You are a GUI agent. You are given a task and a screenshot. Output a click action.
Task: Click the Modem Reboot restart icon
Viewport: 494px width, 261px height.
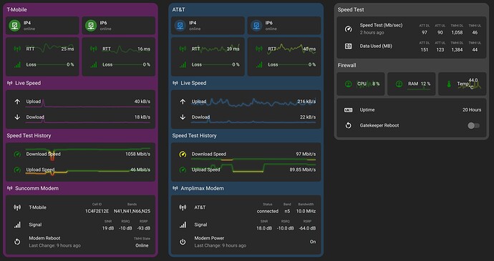pos(17,242)
